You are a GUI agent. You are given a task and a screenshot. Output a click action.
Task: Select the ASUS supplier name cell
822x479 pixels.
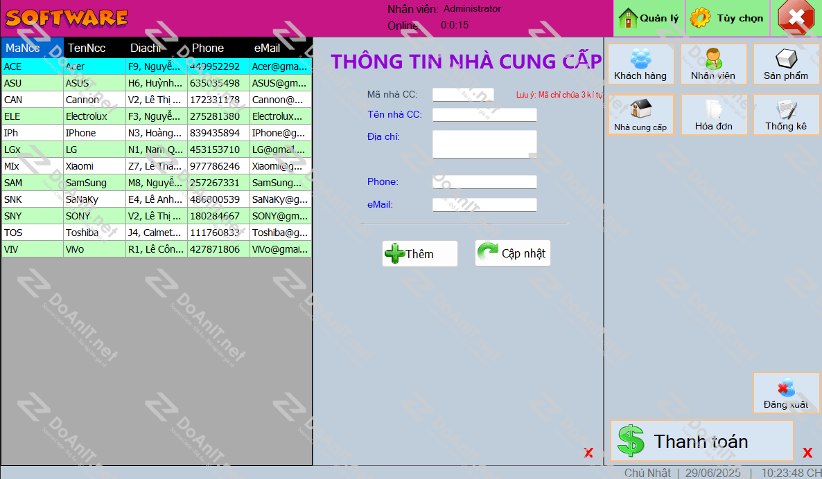pyautogui.click(x=94, y=83)
